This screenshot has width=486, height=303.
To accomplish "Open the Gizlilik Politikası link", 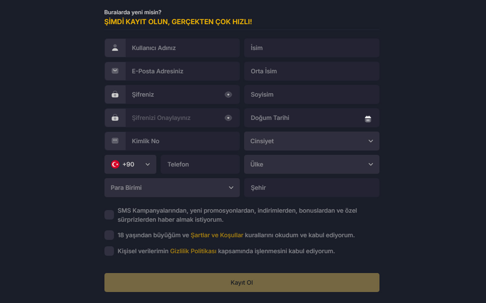I will (x=193, y=251).
